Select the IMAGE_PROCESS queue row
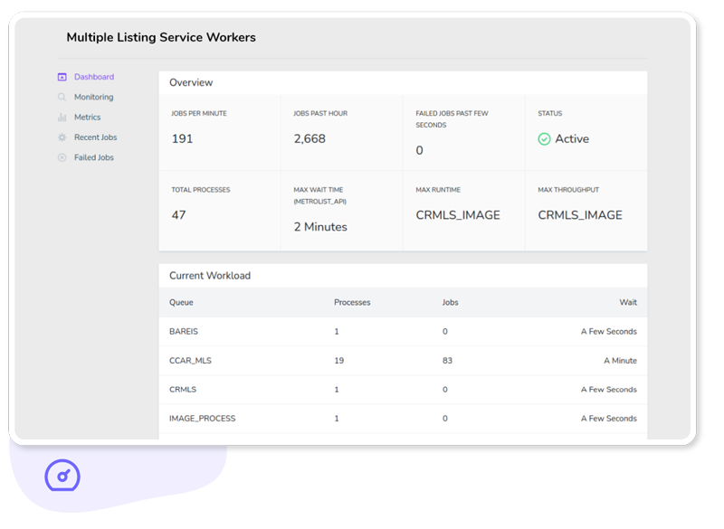Screen dimensions: 724x529 (205, 418)
